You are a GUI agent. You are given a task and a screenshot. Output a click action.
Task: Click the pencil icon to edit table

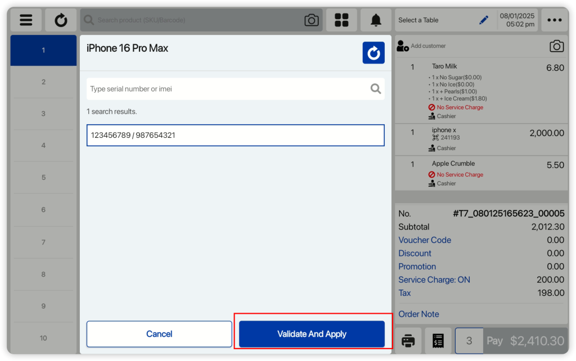click(x=484, y=20)
